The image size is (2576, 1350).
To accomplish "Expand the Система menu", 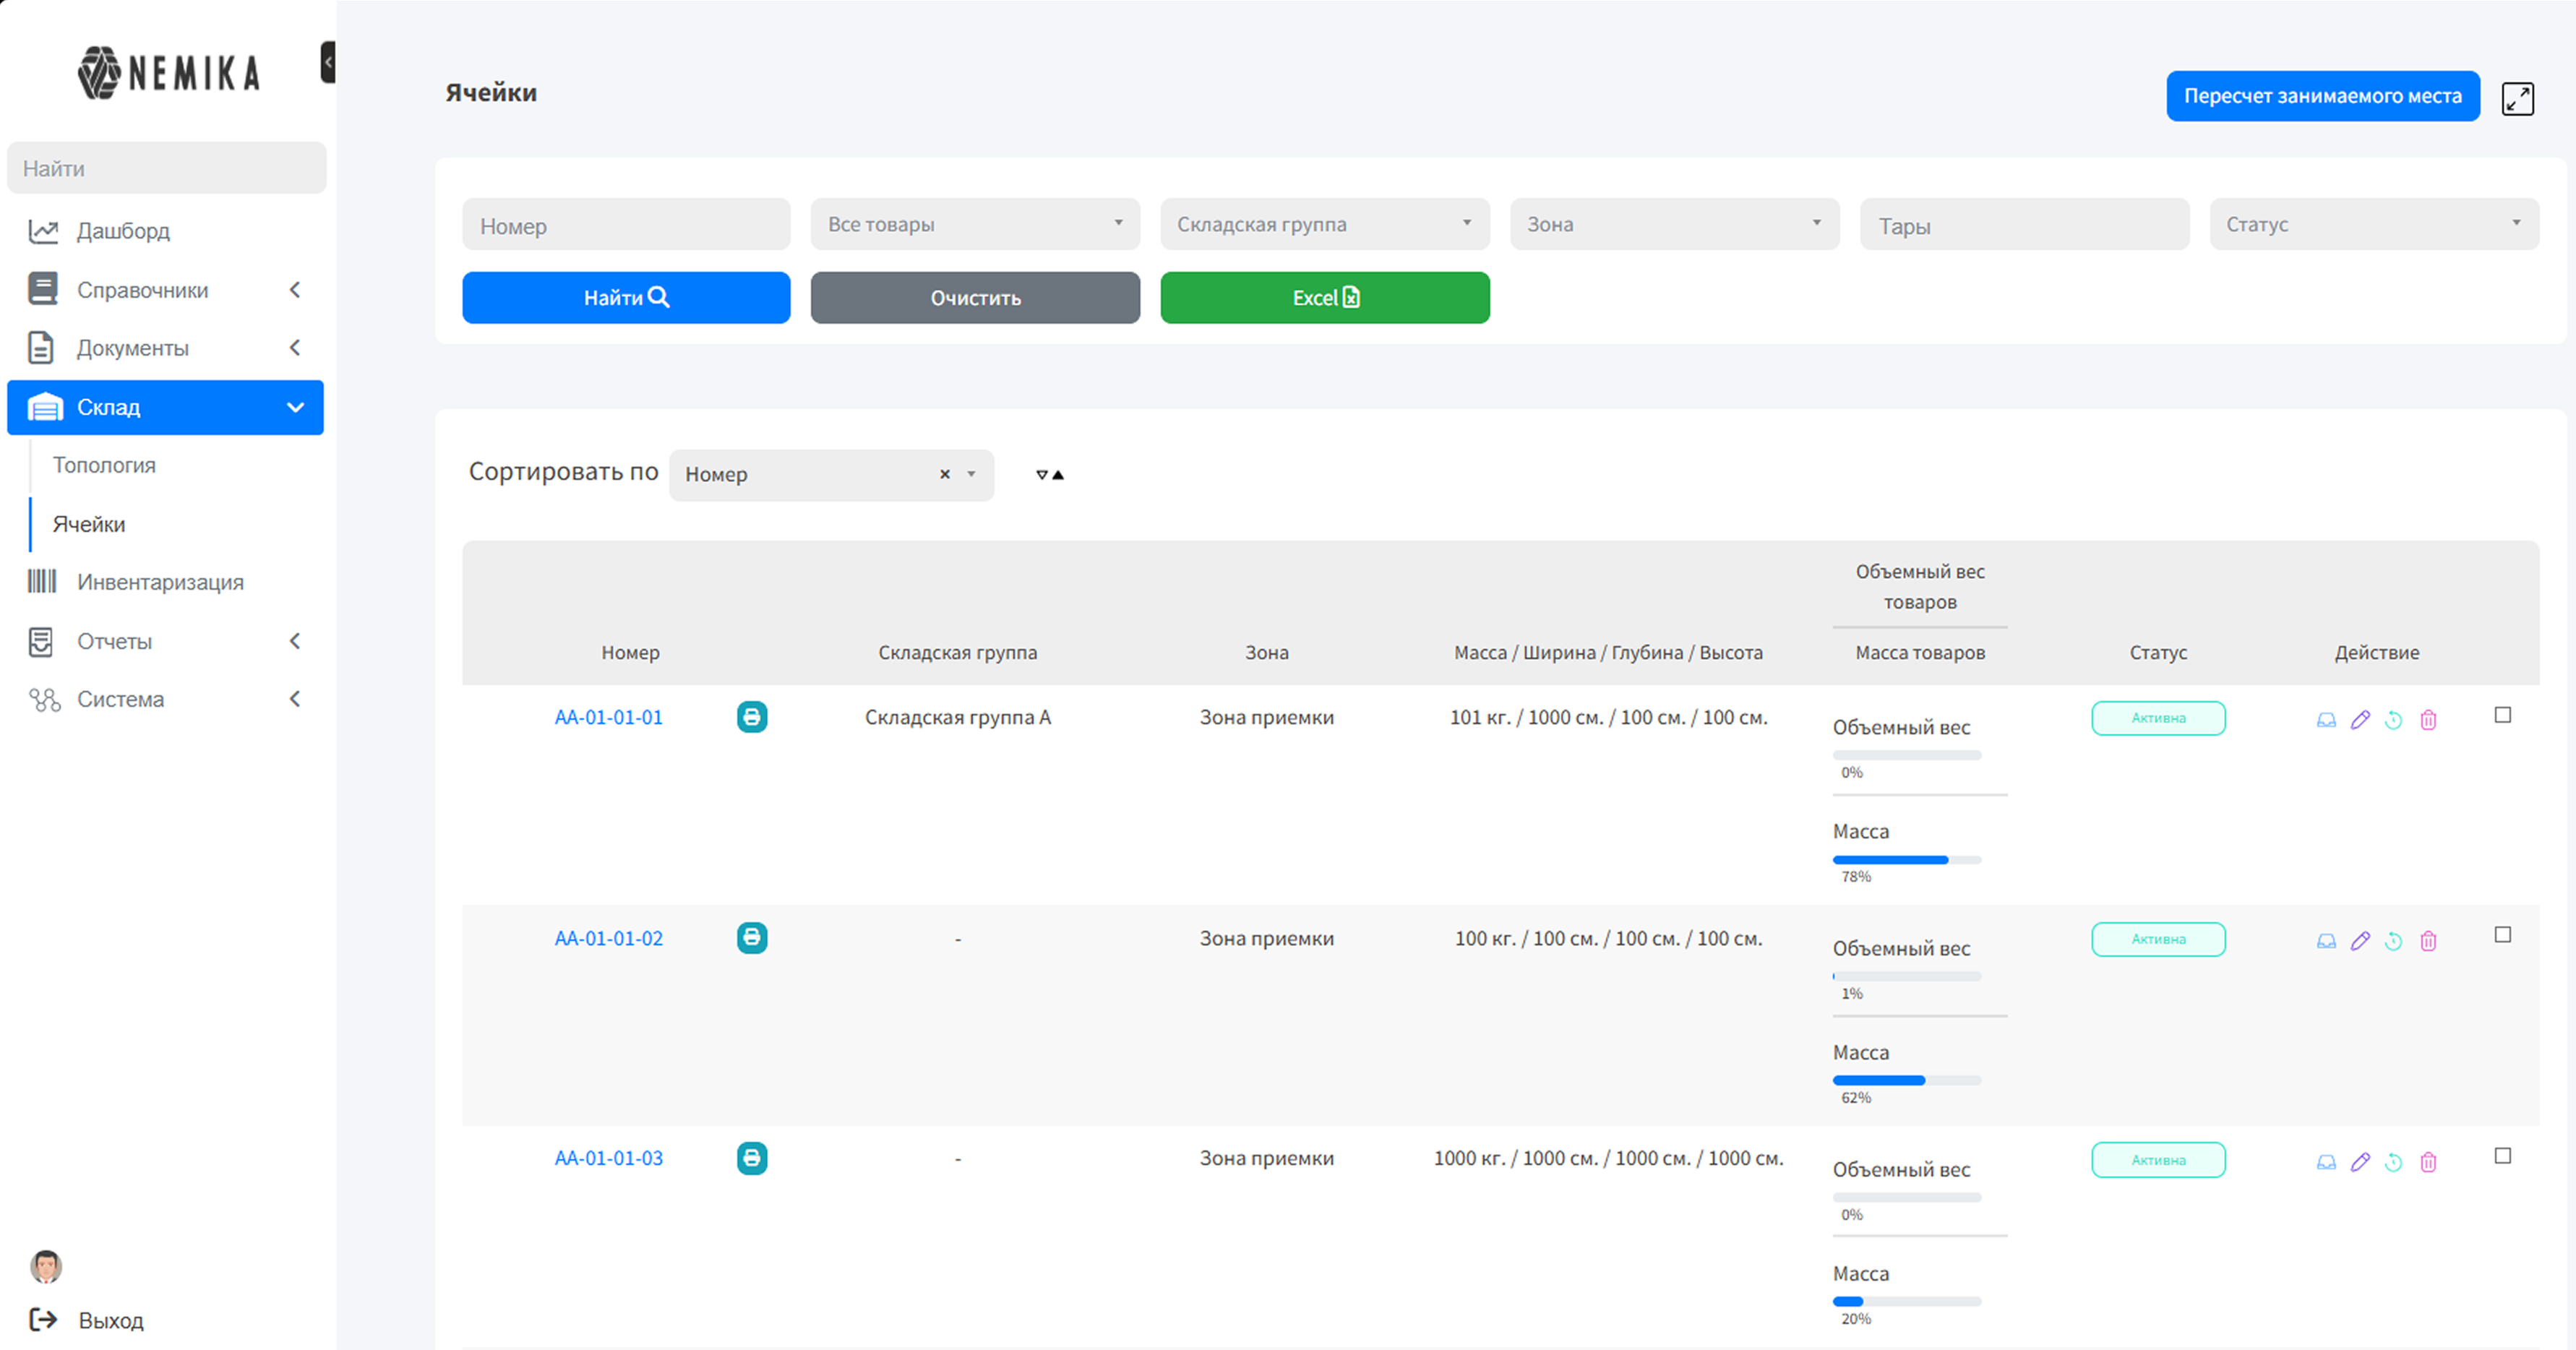I will click(165, 699).
